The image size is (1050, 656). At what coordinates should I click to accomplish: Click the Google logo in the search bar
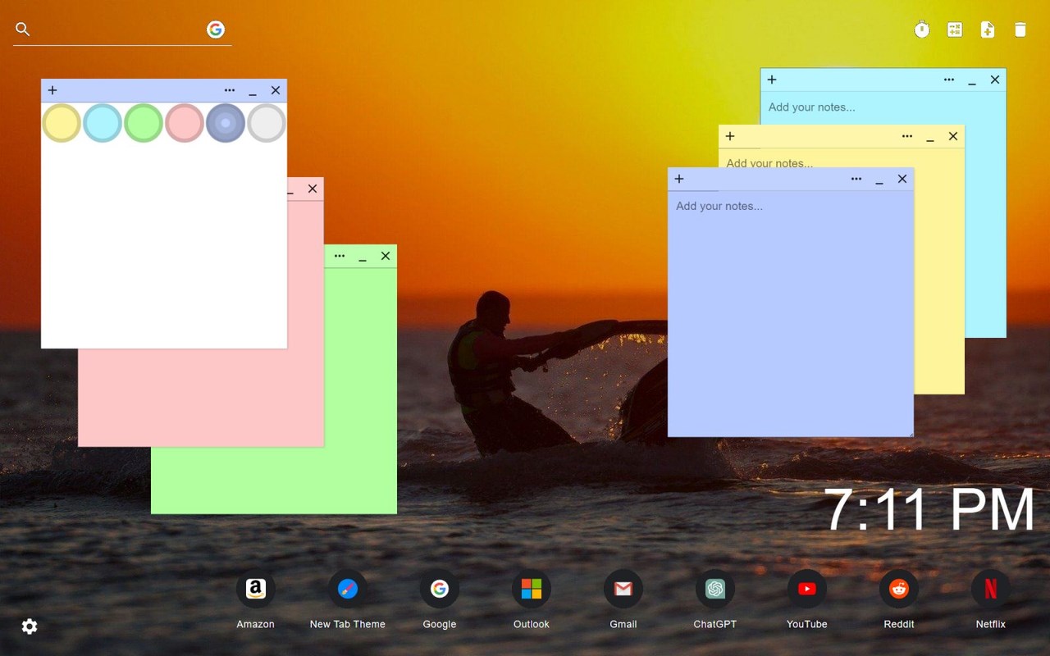[216, 30]
